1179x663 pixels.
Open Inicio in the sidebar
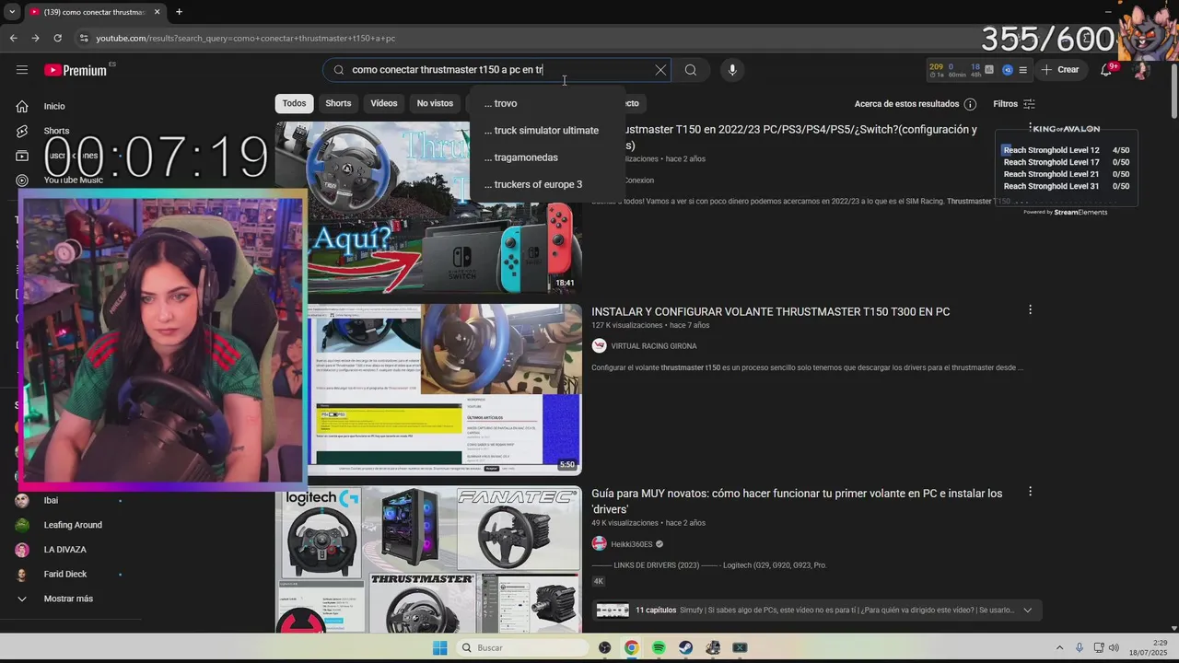53,106
